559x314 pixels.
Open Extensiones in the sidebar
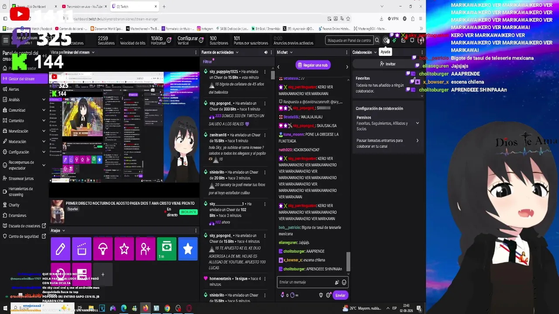(x=24, y=215)
